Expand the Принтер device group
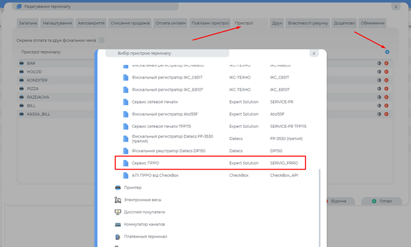This screenshot has height=247, width=411. tap(133, 187)
